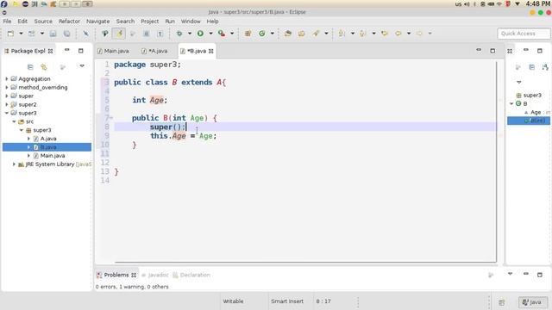Open the Debug configurations dropdown arrow
Screen dimensions: 552x310
pyautogui.click(x=190, y=34)
